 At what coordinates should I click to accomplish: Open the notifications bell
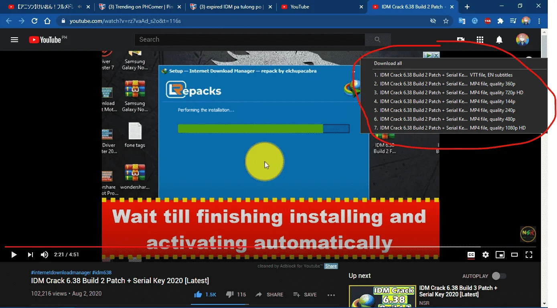499,40
